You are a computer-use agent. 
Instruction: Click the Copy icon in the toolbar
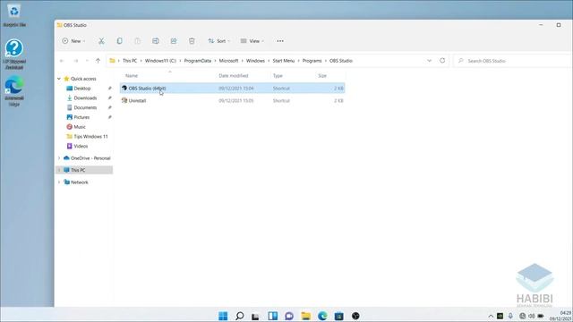(x=119, y=41)
